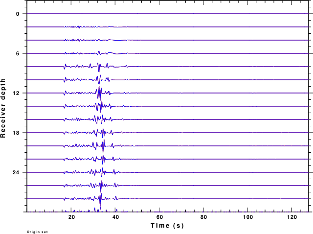Click the x-axis tick label "20"
Screen dimensions: 313x234
pos(71,217)
